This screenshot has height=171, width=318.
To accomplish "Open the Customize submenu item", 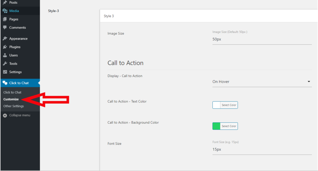I will (11, 99).
